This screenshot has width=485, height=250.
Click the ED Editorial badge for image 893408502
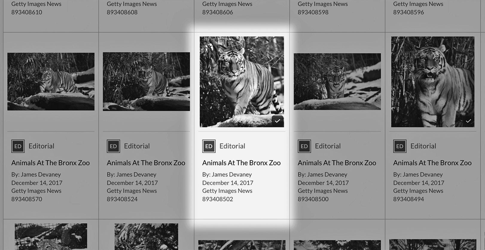[209, 146]
